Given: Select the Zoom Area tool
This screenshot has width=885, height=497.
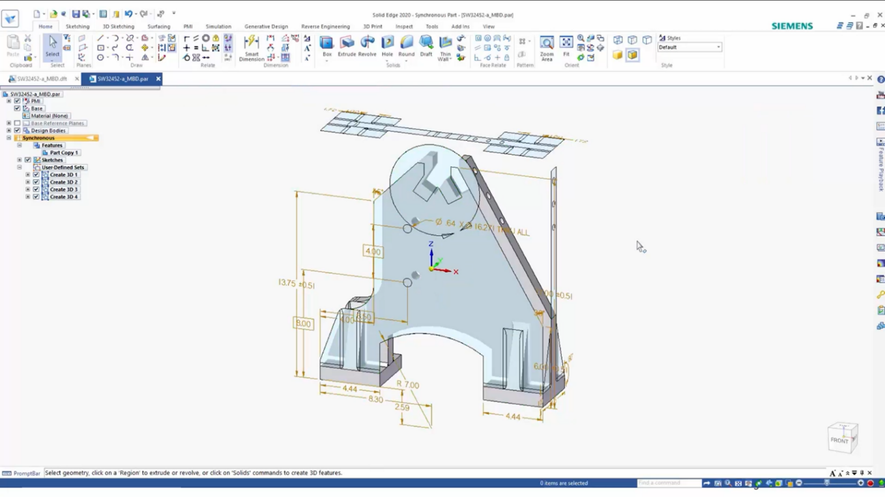Looking at the screenshot, I should (546, 46).
